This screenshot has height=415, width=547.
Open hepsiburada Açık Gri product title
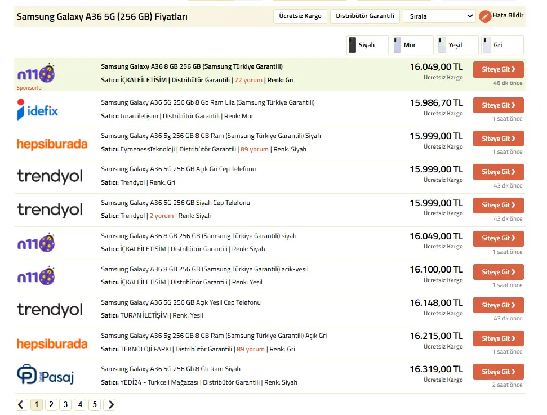214,336
